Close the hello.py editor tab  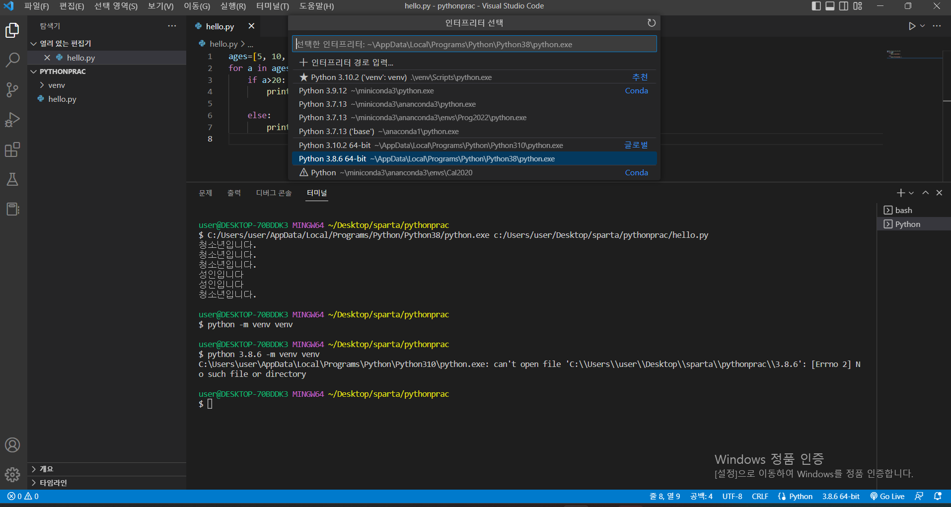click(x=251, y=26)
